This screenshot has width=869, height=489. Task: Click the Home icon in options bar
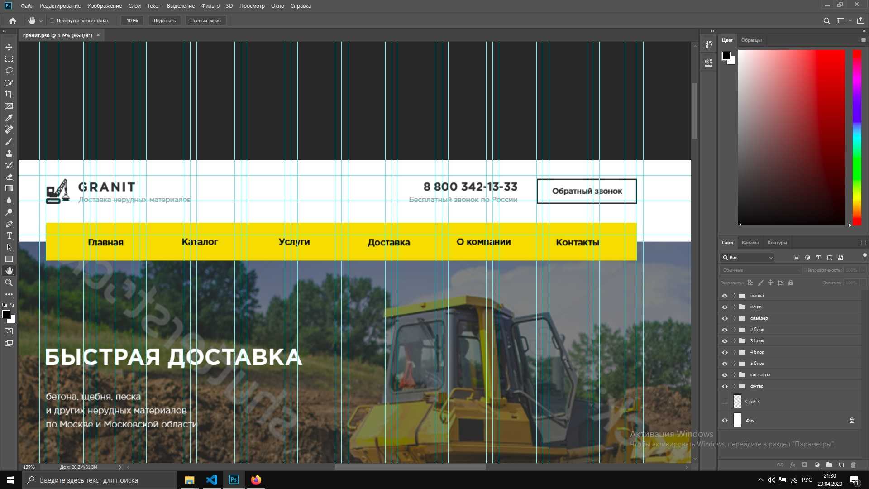coord(13,21)
